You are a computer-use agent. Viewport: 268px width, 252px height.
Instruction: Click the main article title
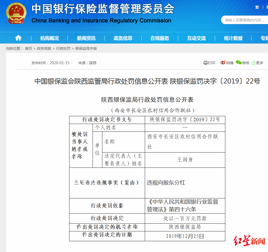[x=147, y=81]
